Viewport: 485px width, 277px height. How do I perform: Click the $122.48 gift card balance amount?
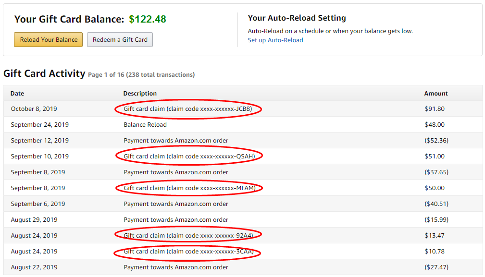(x=148, y=20)
